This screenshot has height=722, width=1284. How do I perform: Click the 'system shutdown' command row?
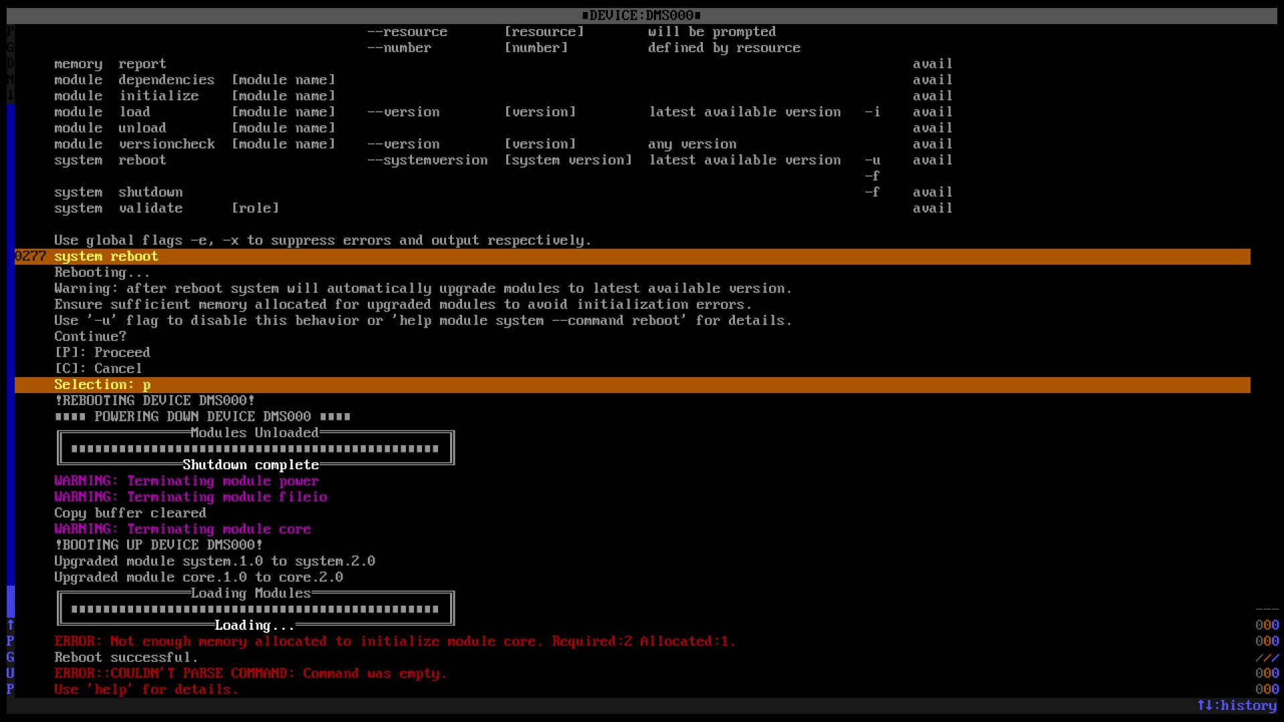click(x=118, y=193)
